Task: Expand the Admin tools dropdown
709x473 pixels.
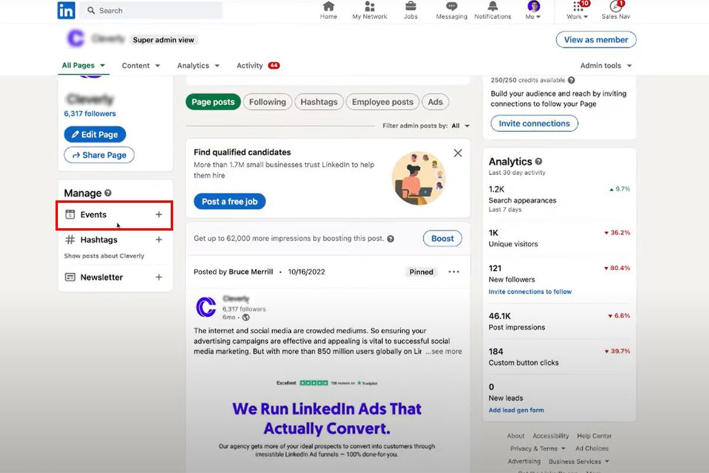Action: (606, 66)
